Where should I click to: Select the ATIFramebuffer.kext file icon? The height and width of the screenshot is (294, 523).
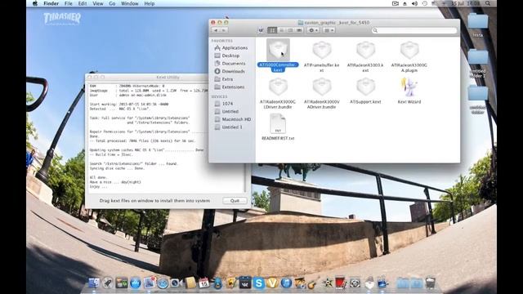(x=321, y=50)
